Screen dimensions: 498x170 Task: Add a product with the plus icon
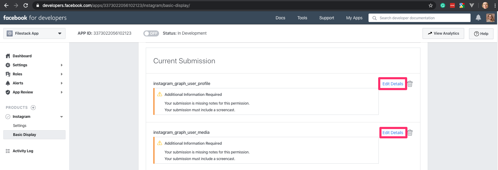click(x=34, y=108)
